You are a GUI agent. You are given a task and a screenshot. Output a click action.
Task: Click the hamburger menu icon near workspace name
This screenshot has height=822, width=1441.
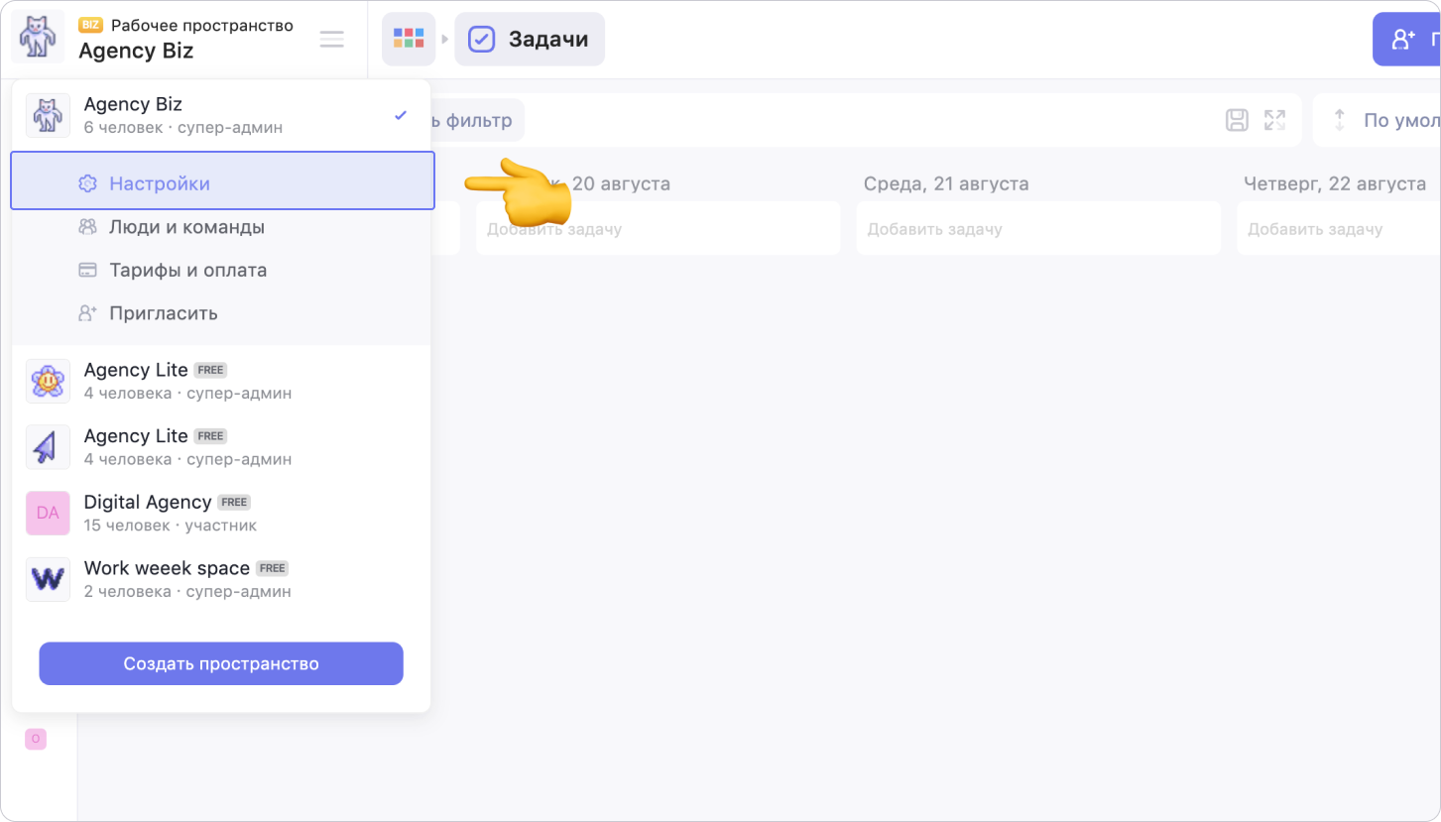(x=331, y=40)
